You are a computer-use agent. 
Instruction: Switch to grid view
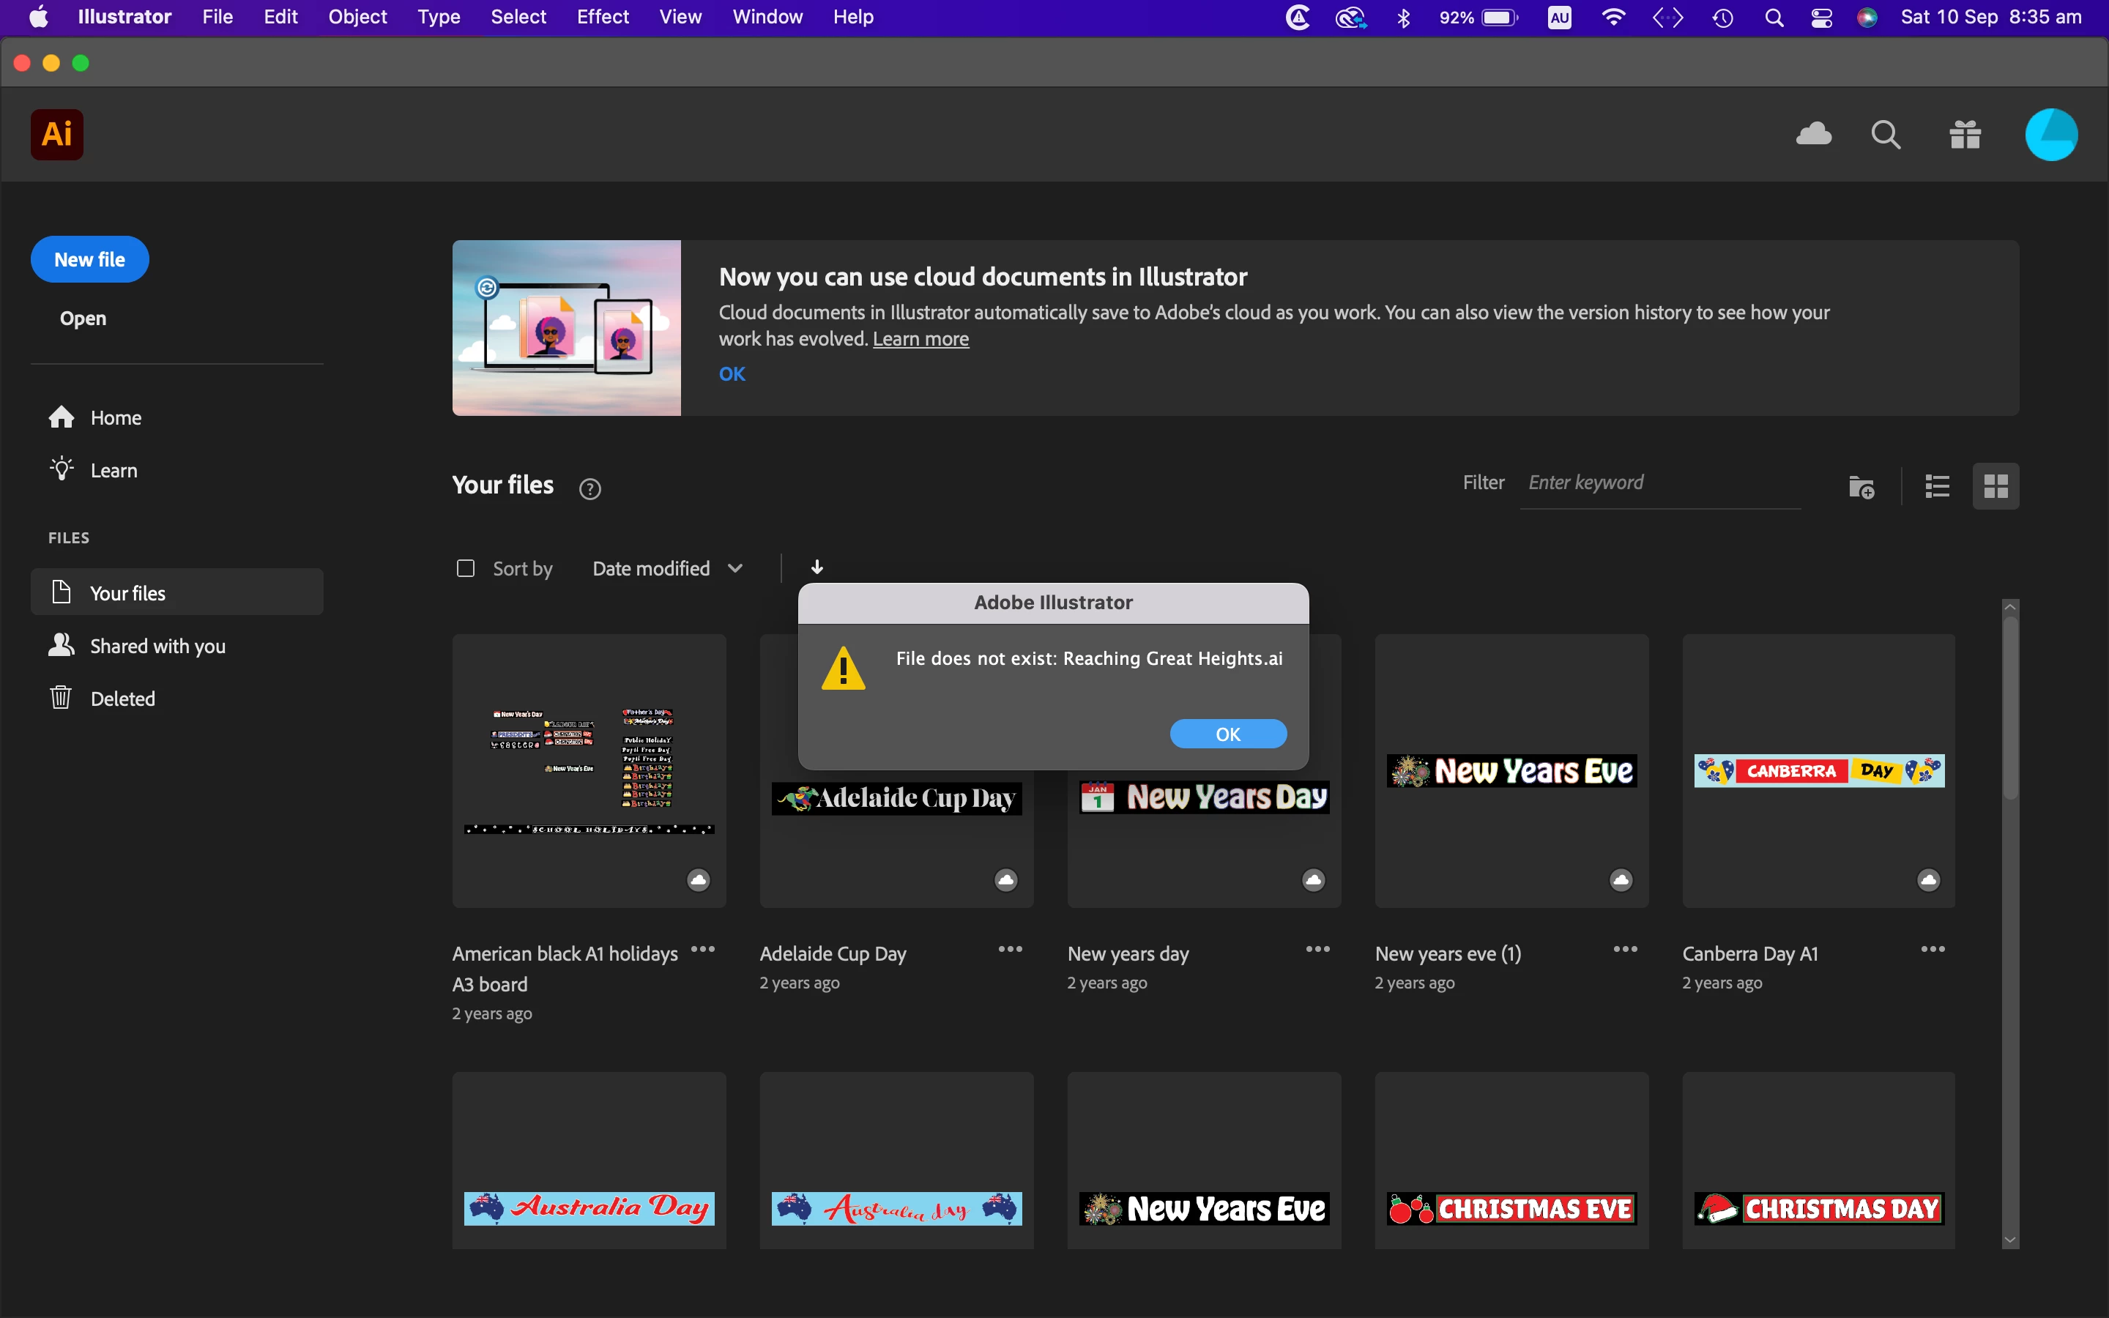tap(1995, 486)
